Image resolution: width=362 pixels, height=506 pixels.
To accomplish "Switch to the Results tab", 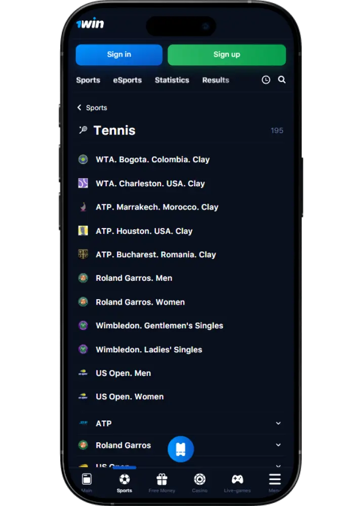I will (x=215, y=80).
